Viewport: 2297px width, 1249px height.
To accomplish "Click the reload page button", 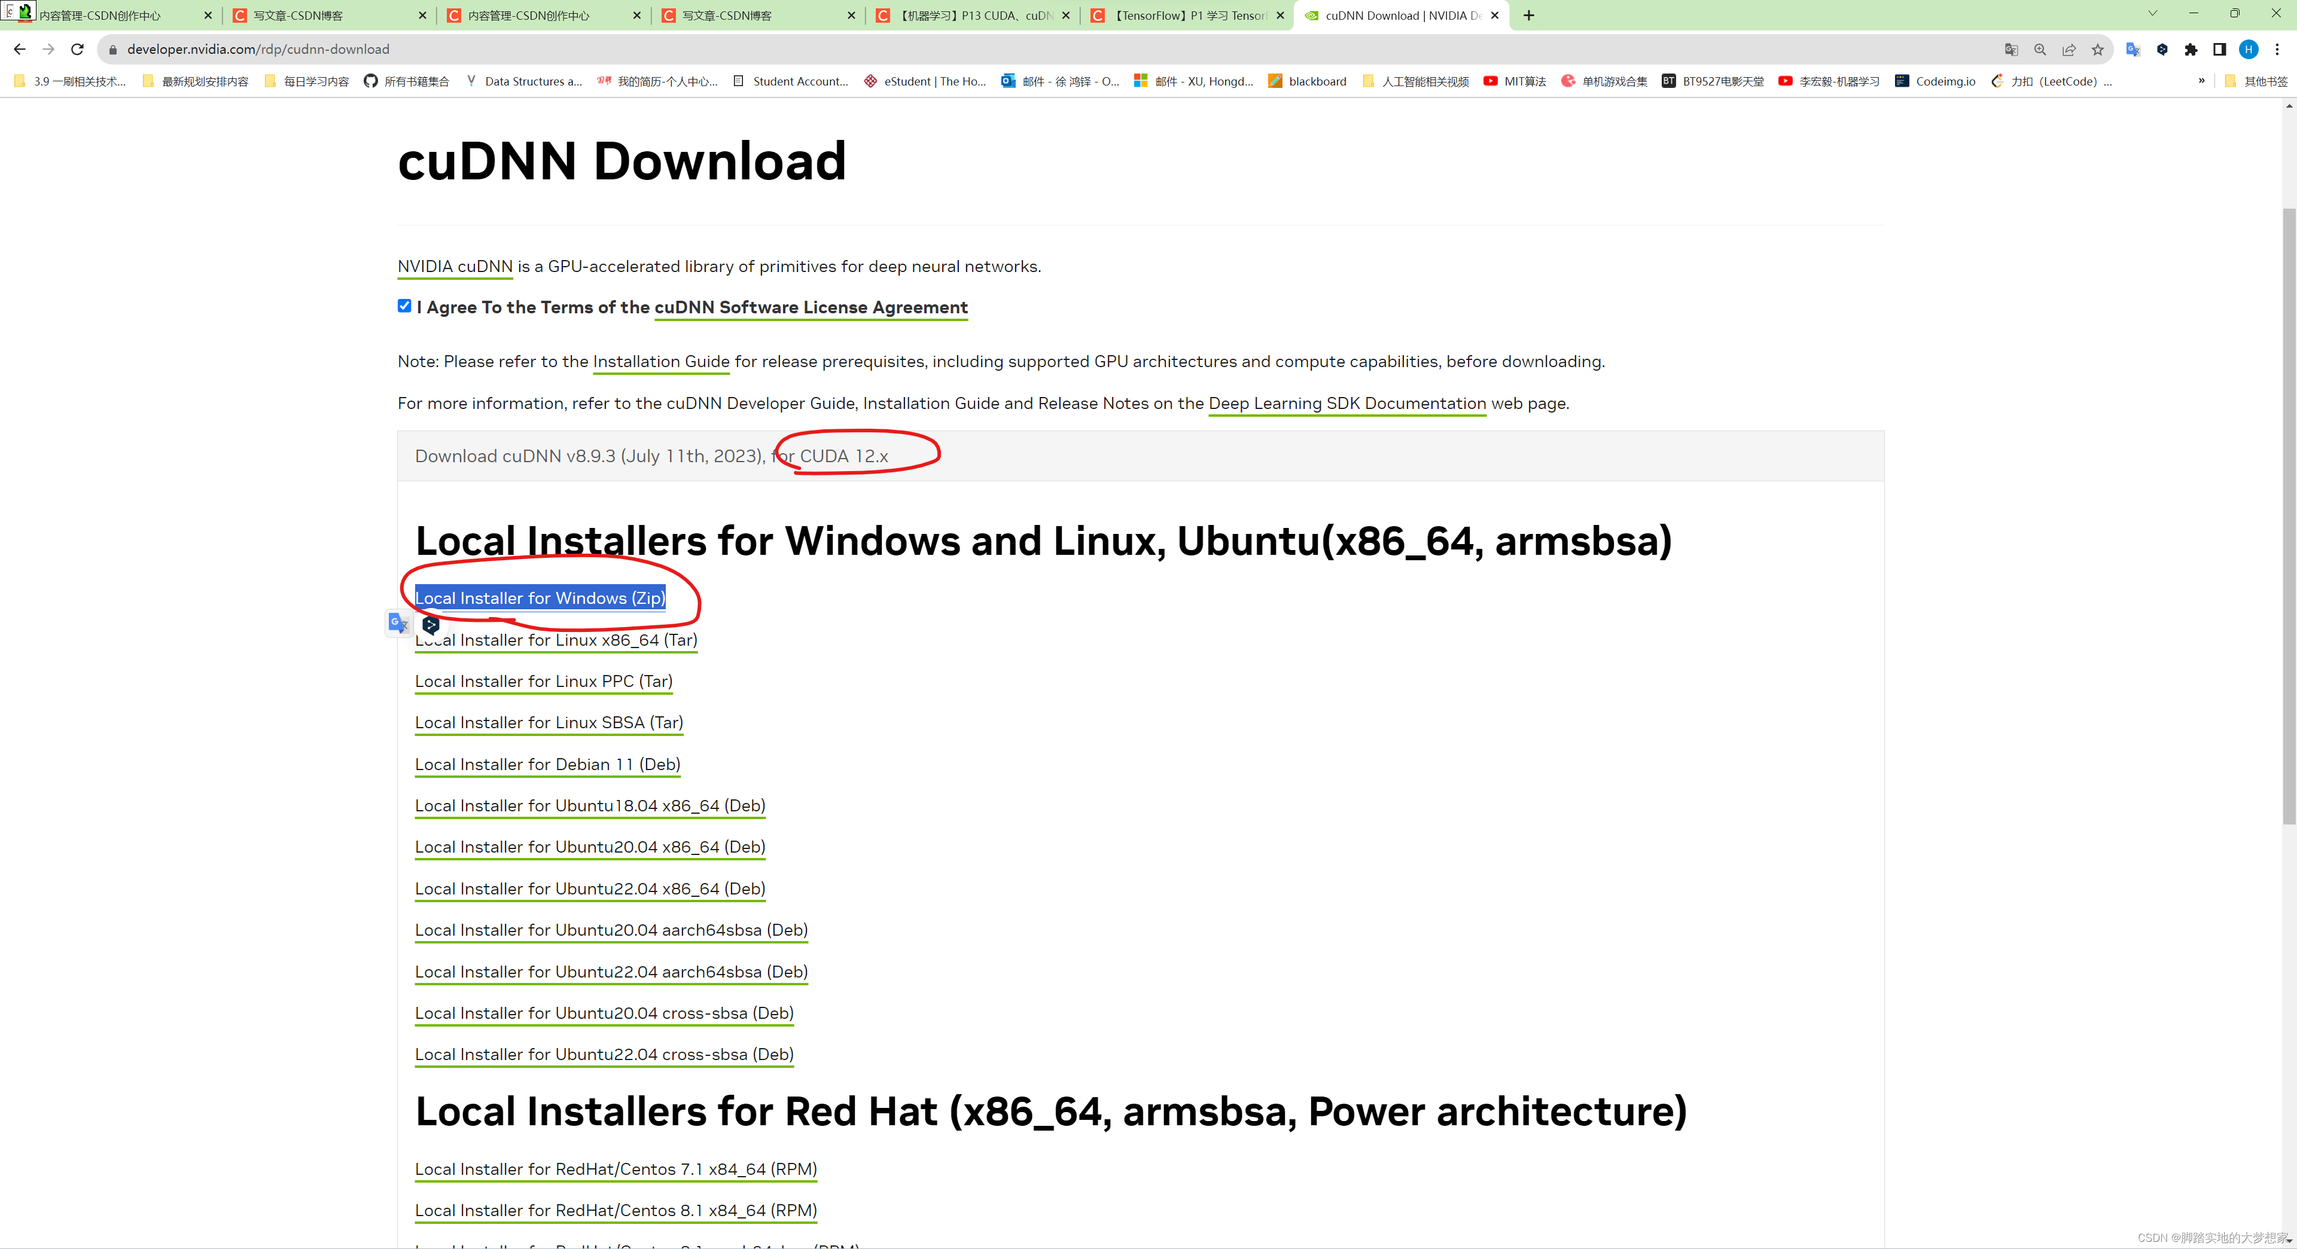I will pos(78,49).
